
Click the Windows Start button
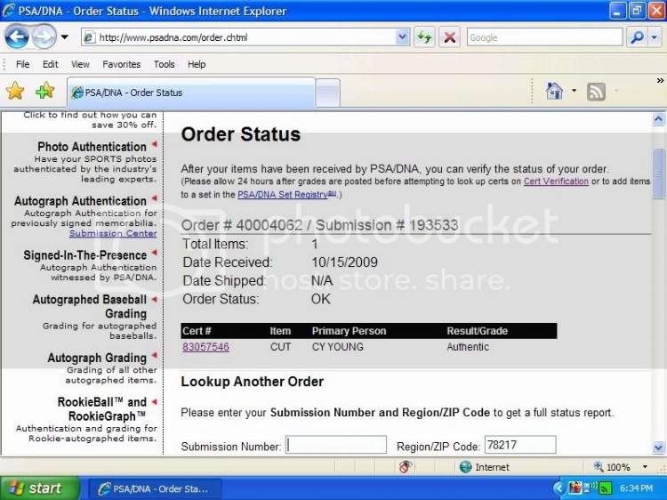point(39,488)
